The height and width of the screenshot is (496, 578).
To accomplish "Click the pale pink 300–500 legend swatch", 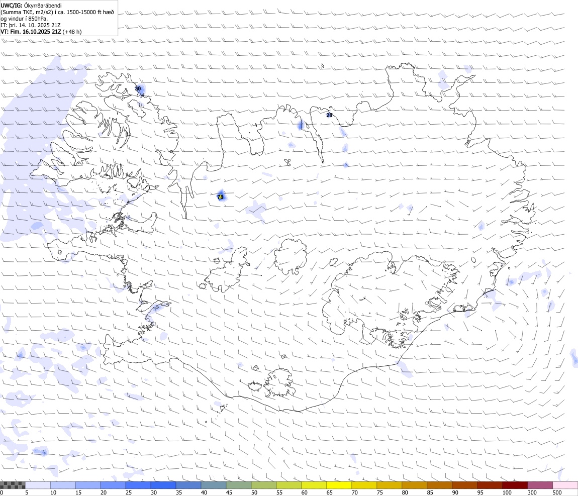I will 565,485.
